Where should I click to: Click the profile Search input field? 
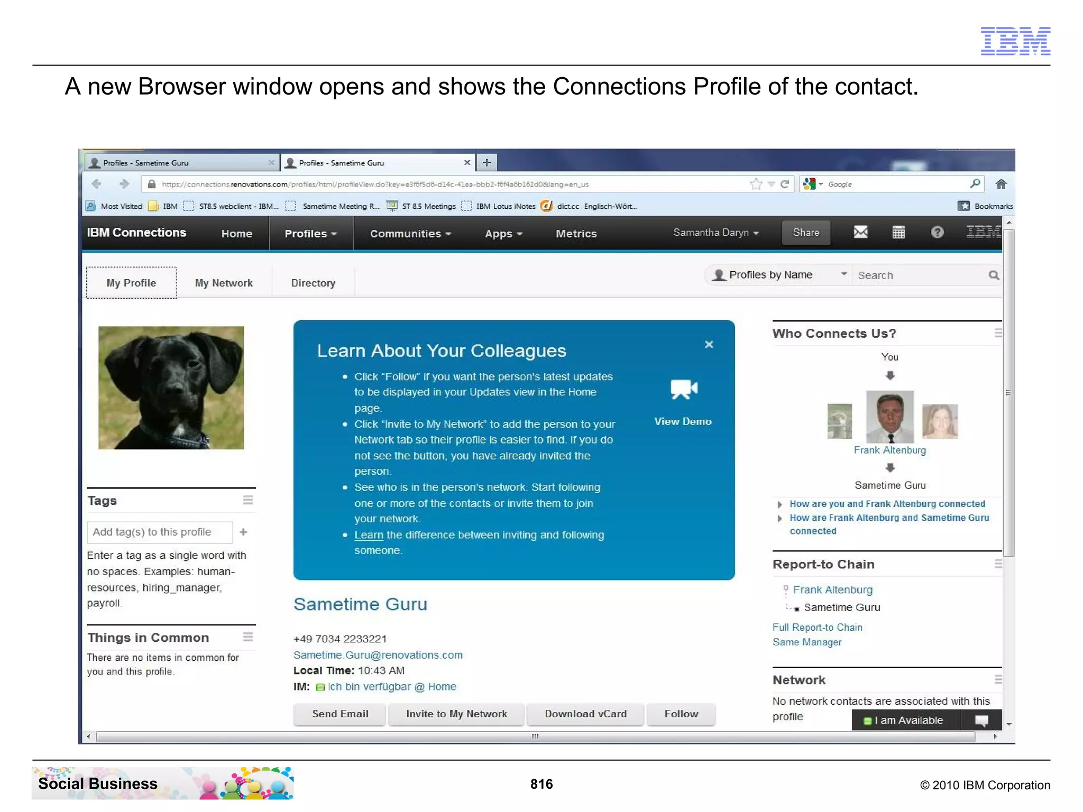pos(921,275)
